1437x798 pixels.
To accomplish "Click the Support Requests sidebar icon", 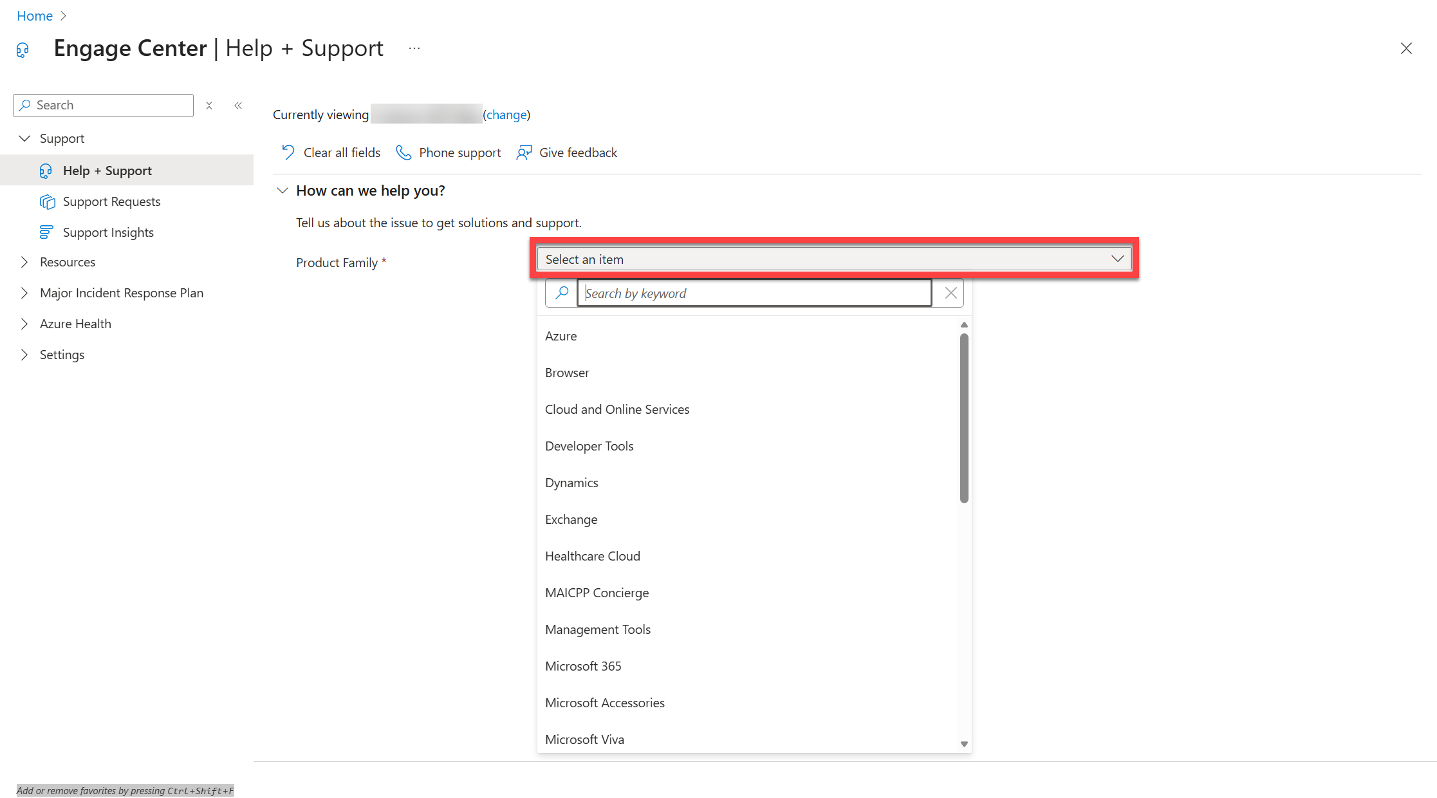I will tap(47, 201).
